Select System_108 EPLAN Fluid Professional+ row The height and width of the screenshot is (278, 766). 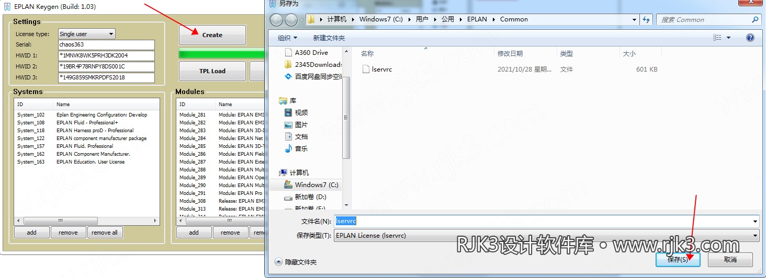(87, 123)
